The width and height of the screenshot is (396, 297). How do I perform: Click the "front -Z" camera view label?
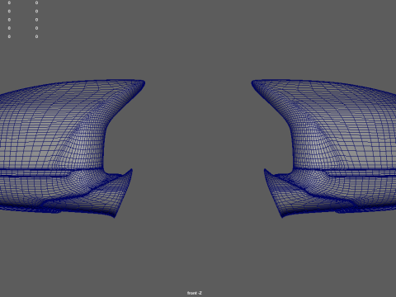pos(195,293)
